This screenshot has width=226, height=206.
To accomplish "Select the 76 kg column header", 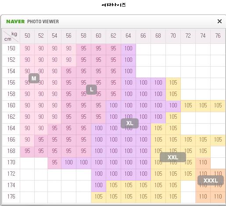I will (x=218, y=36).
